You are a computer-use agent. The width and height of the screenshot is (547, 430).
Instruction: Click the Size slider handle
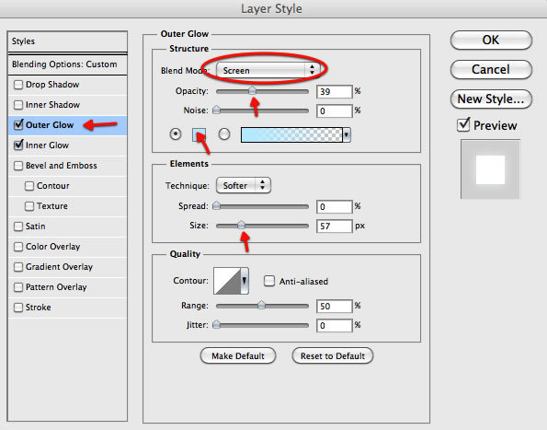click(241, 225)
